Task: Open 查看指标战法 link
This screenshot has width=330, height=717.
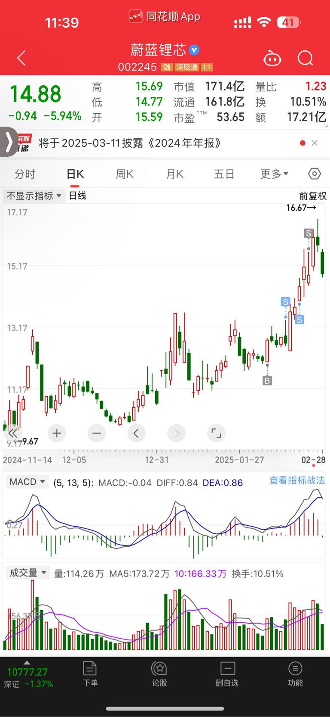Action: point(297,481)
